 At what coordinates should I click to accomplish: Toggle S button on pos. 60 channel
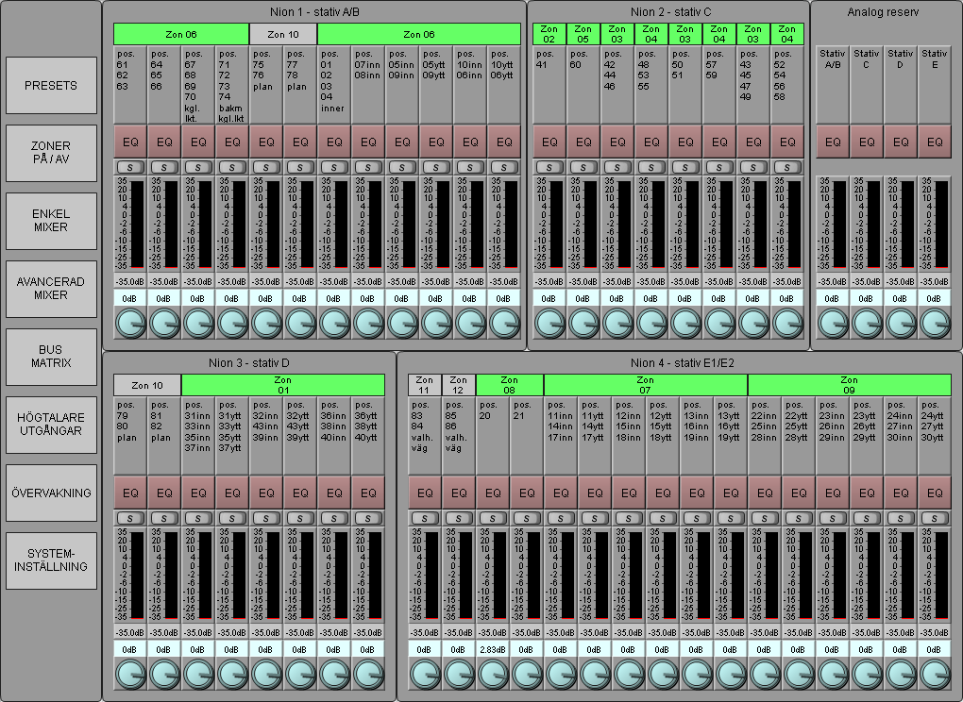coord(583,167)
